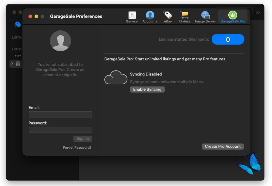Screen dimensions: 272x186
Task: Click the blue butterfly icon
Action: [250, 164]
